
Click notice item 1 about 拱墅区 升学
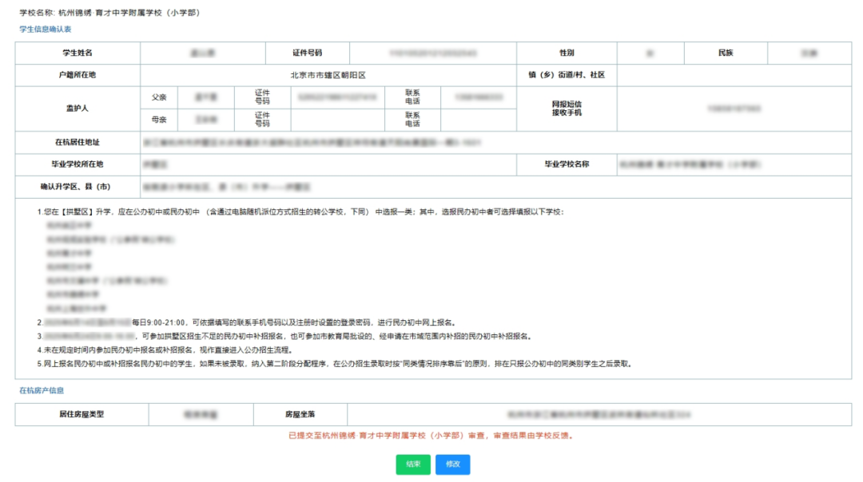[x=300, y=211]
